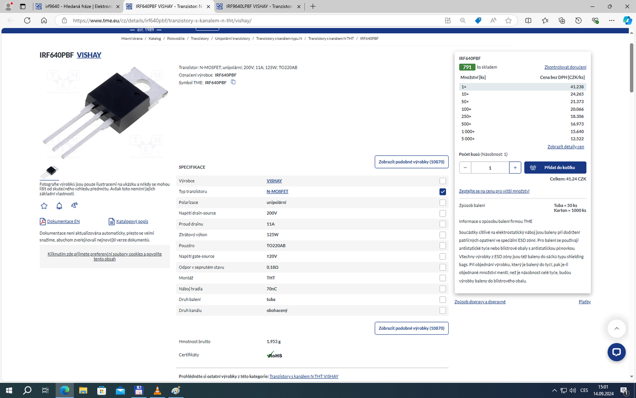The height and width of the screenshot is (398, 636).
Task: Check the Druh kanálu obohacený checkbox
Action: click(x=443, y=310)
